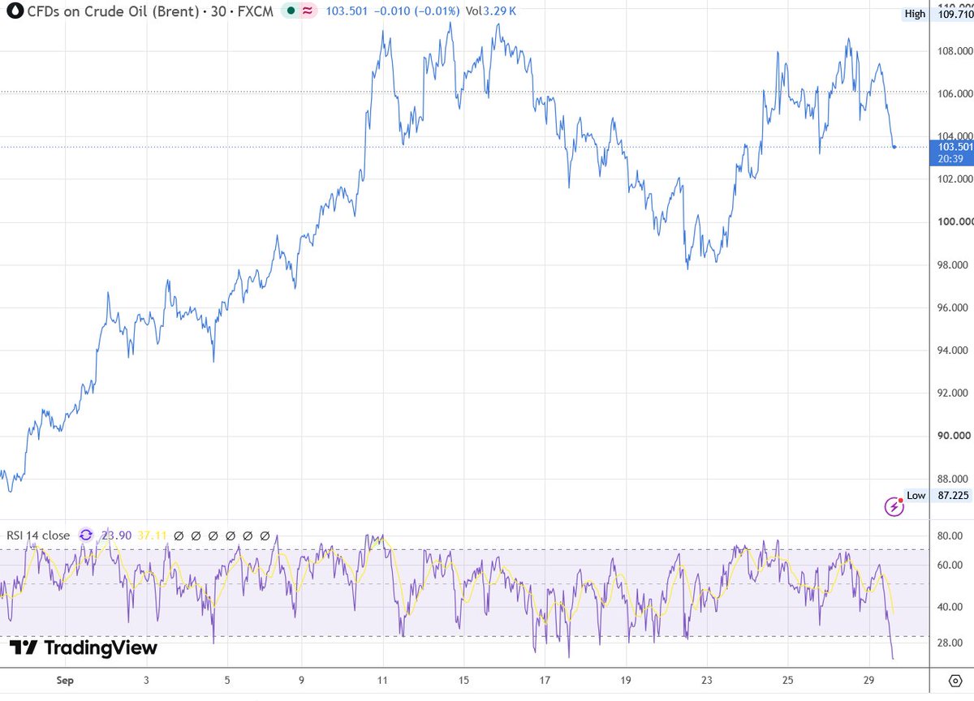
Task: Click the High label on price axis
Action: [x=915, y=14]
